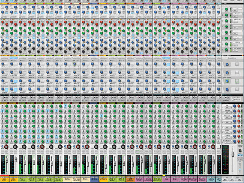Collapse the MASTER INSERTS section header
The image size is (244, 183).
point(233,55)
